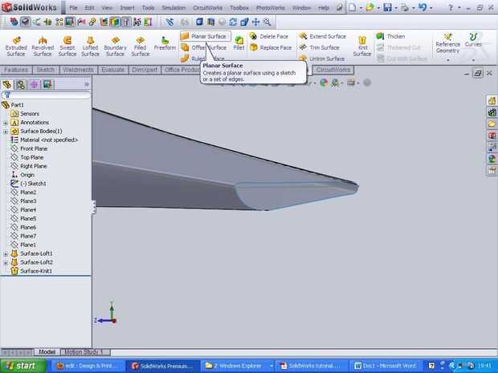The height and width of the screenshot is (373, 498).
Task: Open the Undo dropdown arrow
Action: click(x=431, y=7)
